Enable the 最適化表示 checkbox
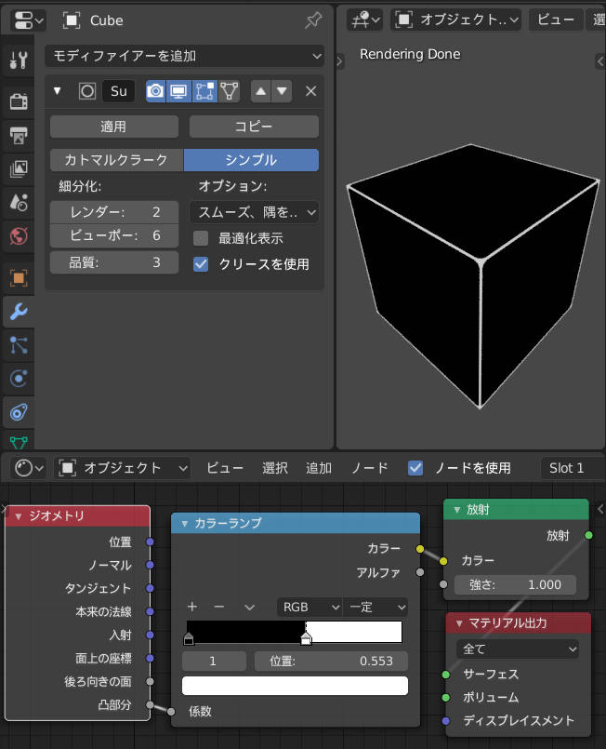This screenshot has height=749, width=606. 201,238
